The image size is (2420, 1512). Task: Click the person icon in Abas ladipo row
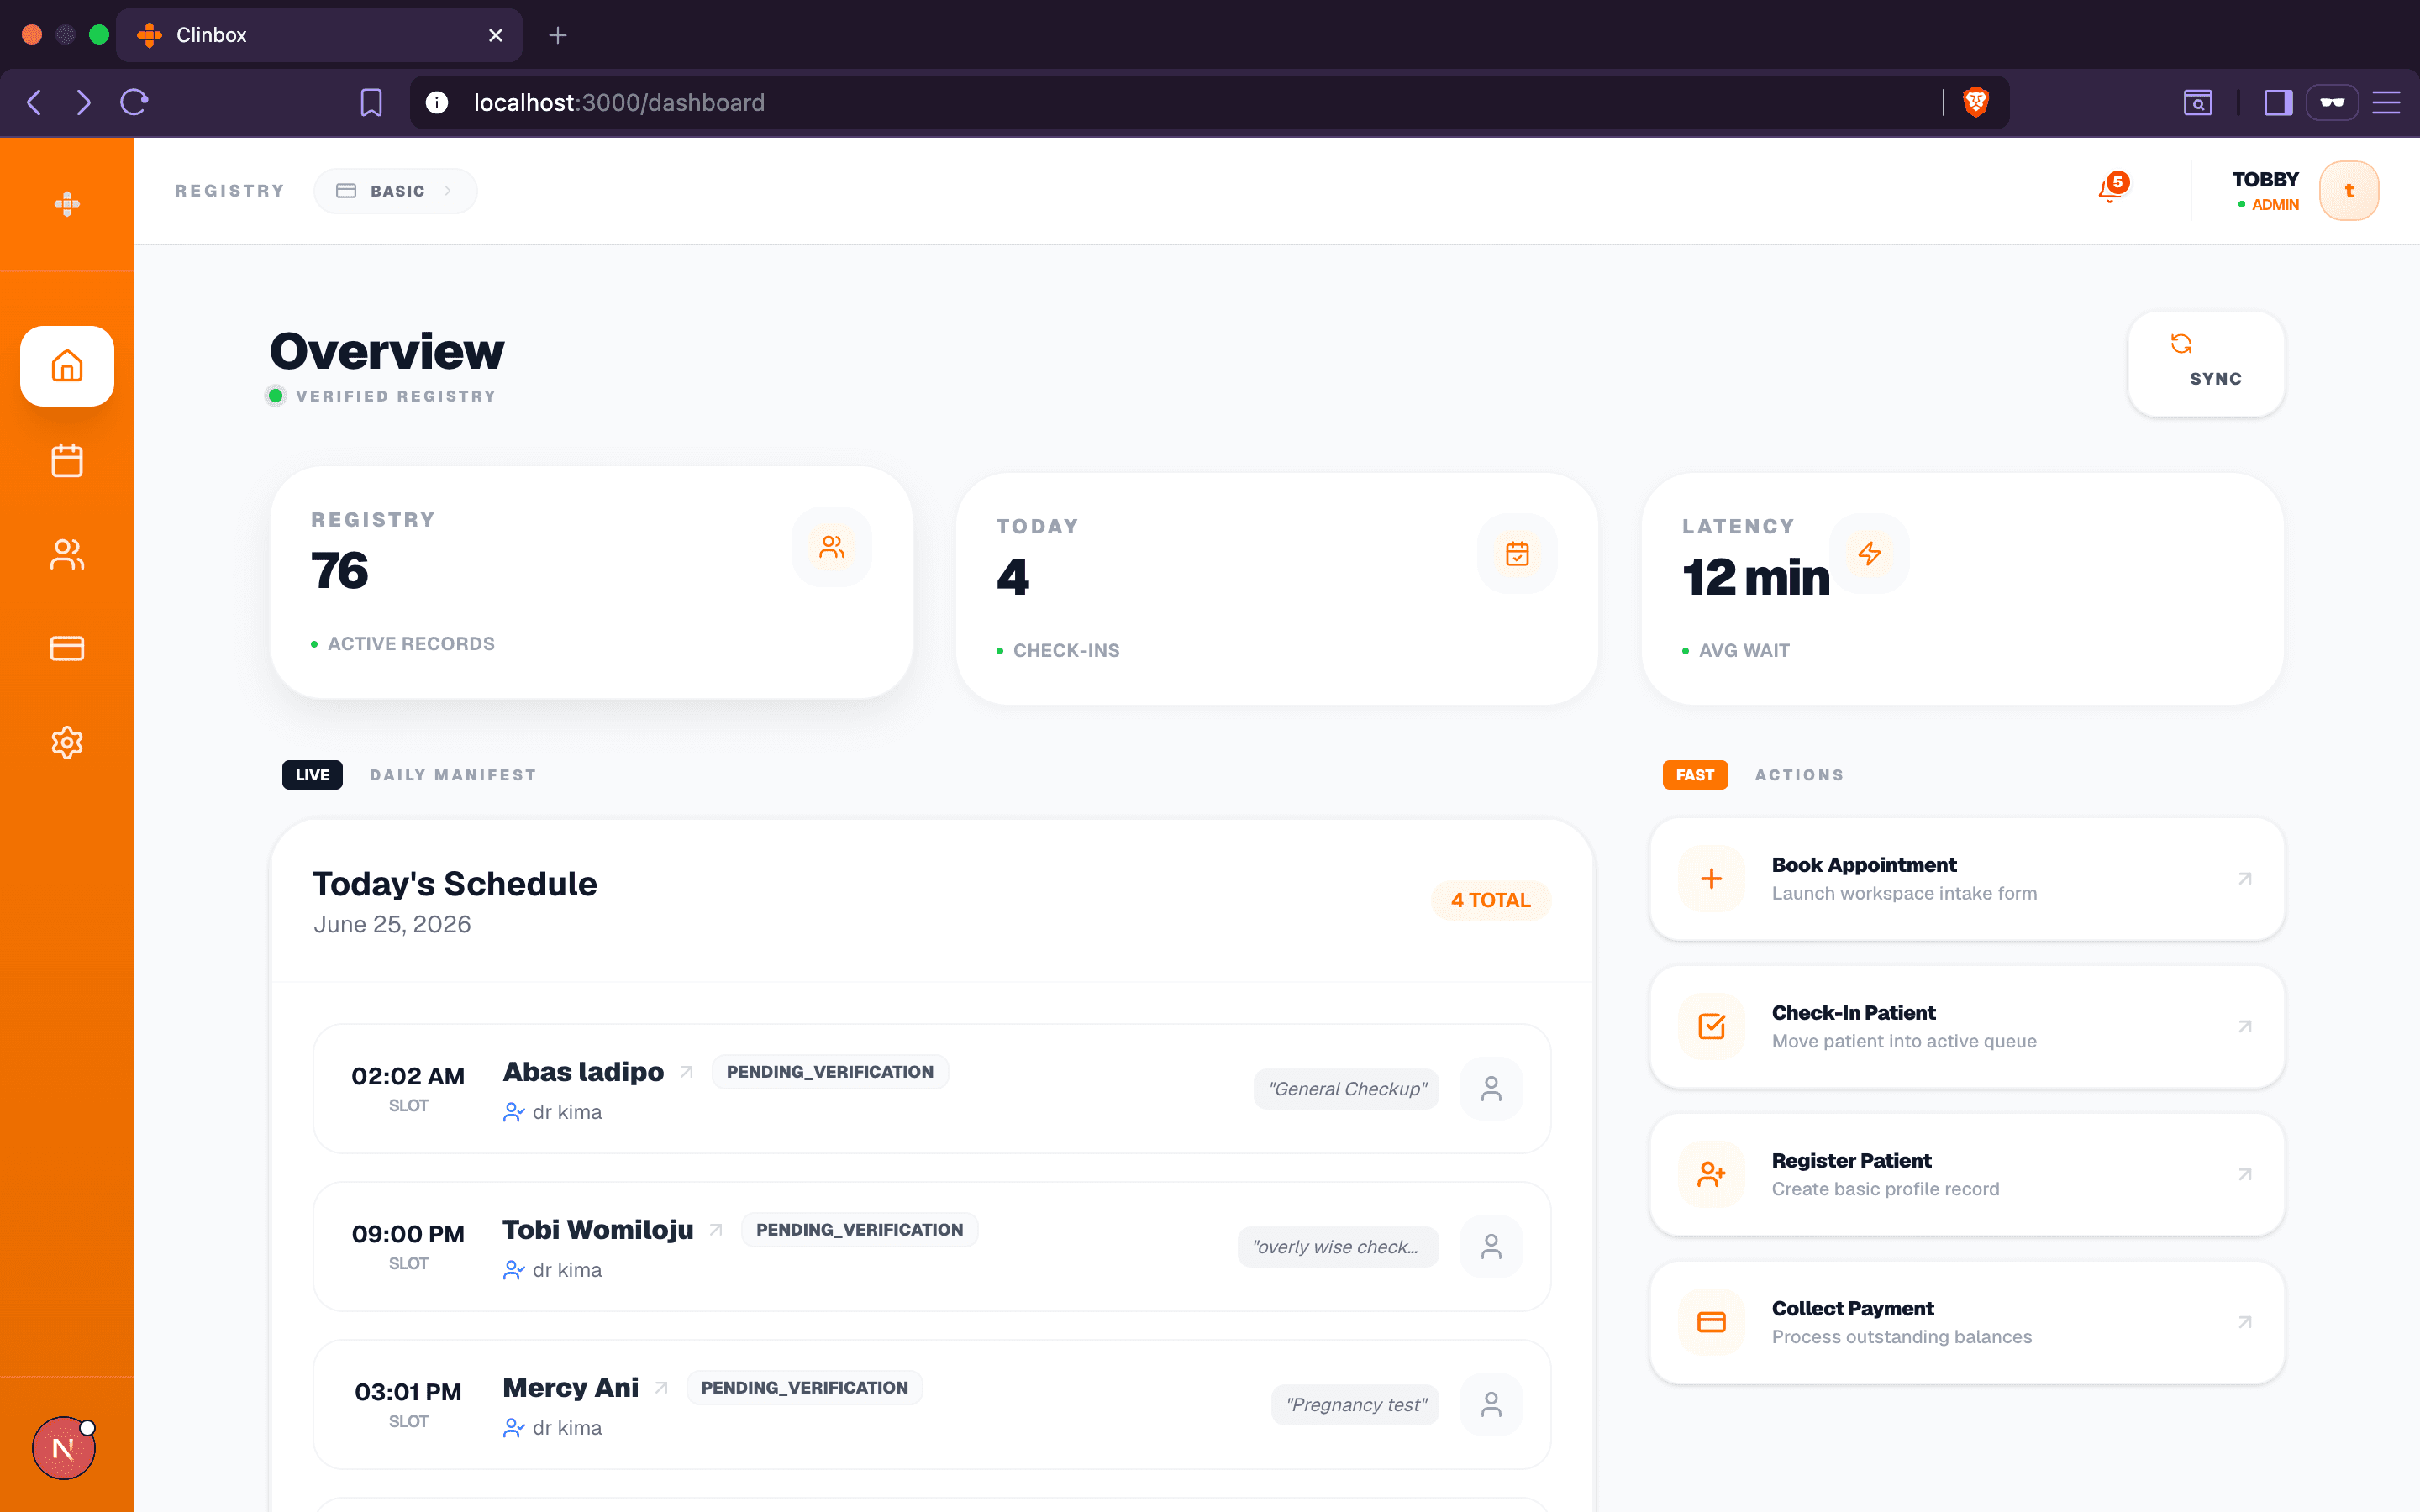tap(1491, 1089)
